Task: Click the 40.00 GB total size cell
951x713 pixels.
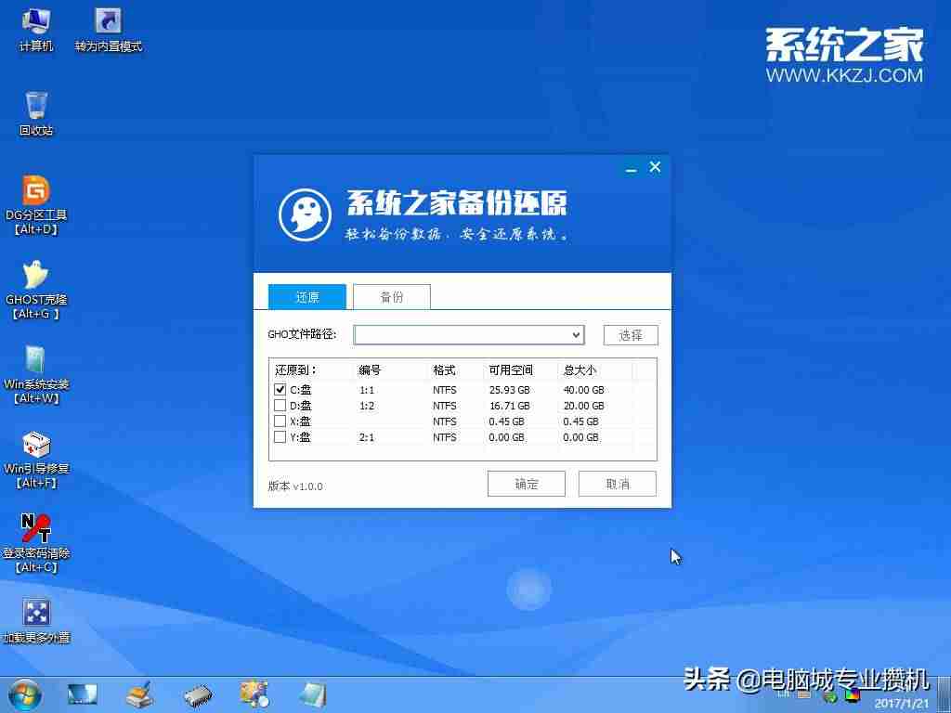Action: click(x=583, y=390)
